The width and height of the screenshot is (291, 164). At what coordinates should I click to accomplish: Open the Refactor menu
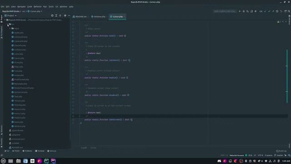[x=37, y=6]
